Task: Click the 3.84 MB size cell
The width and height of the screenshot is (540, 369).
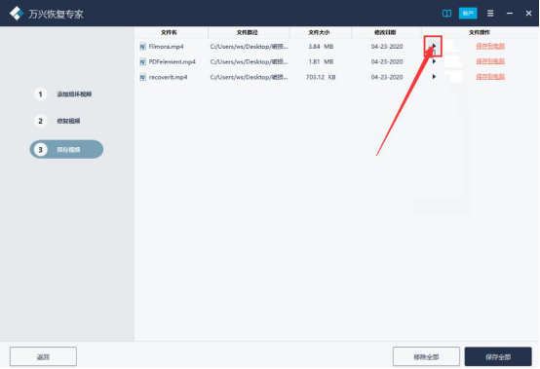Action: (321, 47)
